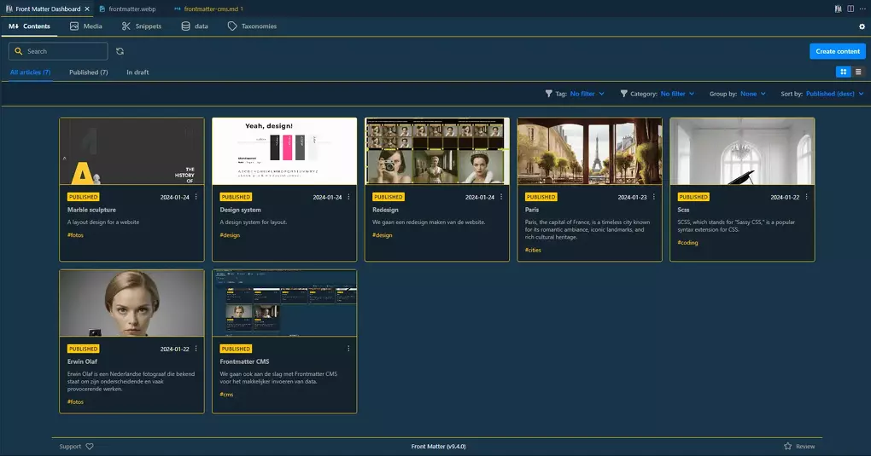Image resolution: width=871 pixels, height=456 pixels.
Task: Open the Tag filter dropdown
Action: [587, 94]
